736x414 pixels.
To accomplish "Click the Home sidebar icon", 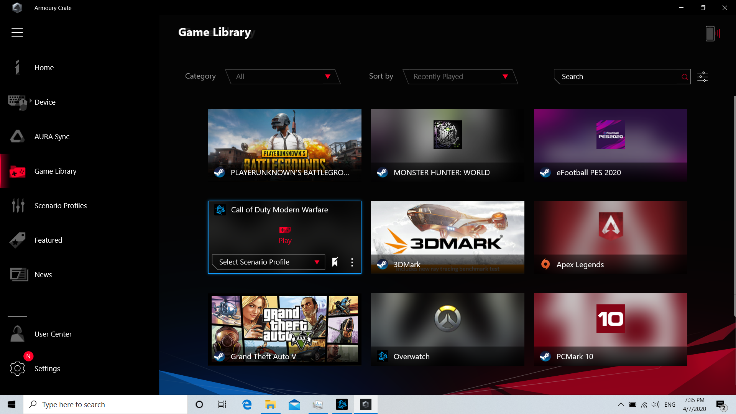I will 17,67.
